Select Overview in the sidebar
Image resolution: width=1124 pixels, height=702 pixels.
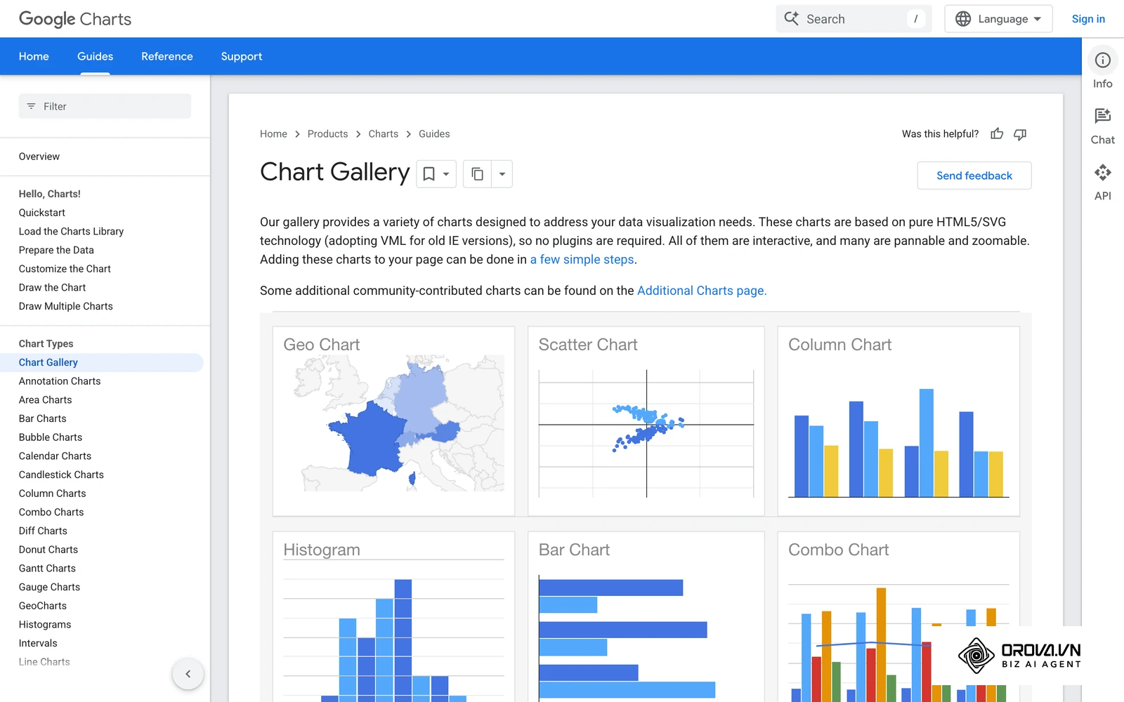pos(39,157)
